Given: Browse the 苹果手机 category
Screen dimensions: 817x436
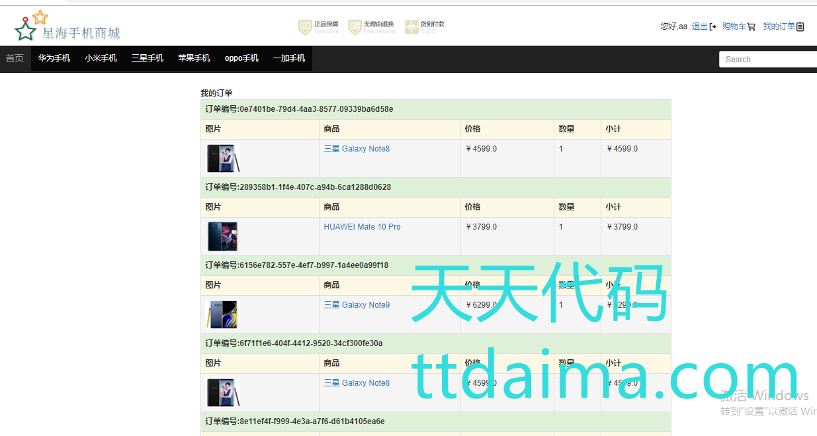Looking at the screenshot, I should coord(194,58).
